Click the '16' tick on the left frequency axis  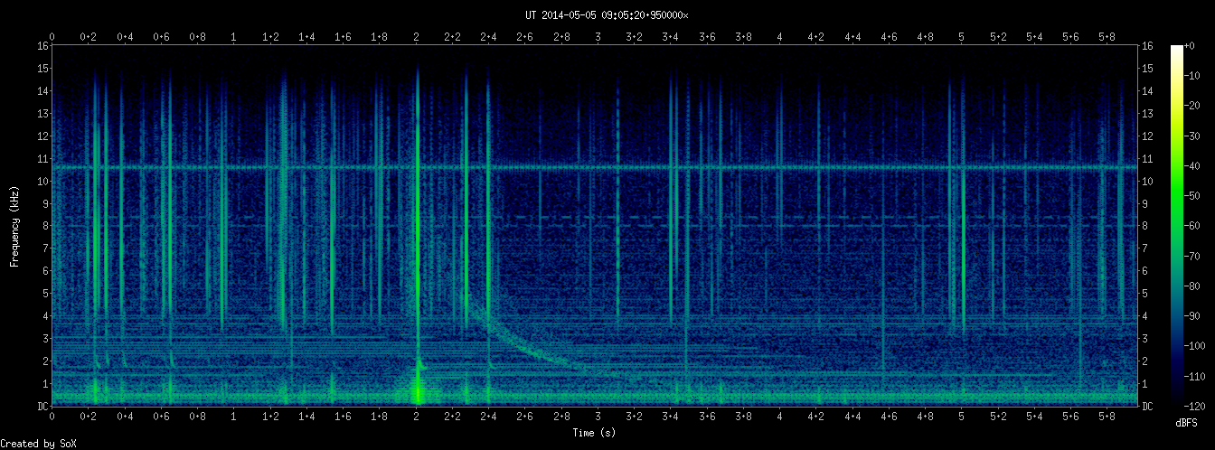click(x=42, y=45)
